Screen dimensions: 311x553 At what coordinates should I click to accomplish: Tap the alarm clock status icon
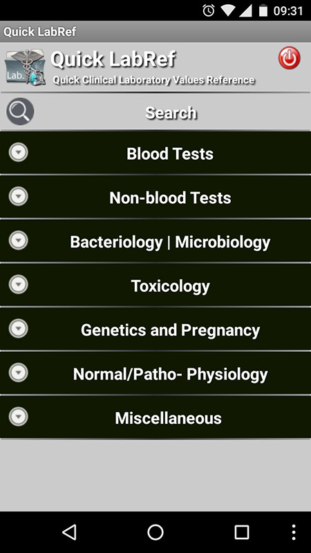[209, 10]
